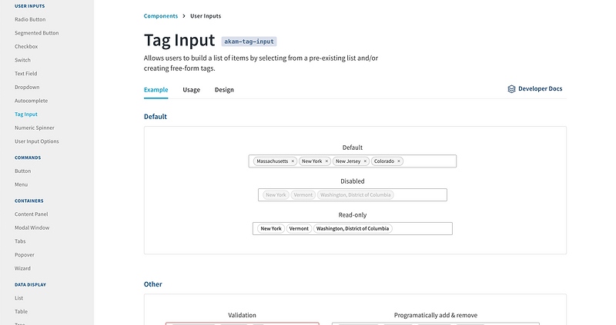Open Dropdown component page
Image resolution: width=616 pixels, height=325 pixels.
coord(27,87)
